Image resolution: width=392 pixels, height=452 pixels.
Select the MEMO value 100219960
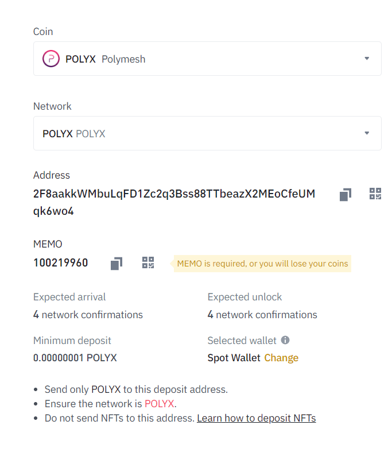click(x=60, y=262)
